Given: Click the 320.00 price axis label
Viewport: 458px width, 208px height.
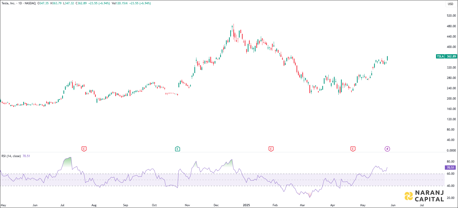Looking at the screenshot, I should tap(451, 68).
